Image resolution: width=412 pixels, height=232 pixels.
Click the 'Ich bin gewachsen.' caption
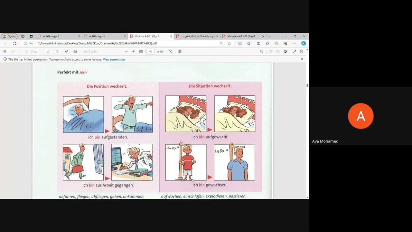click(x=210, y=185)
